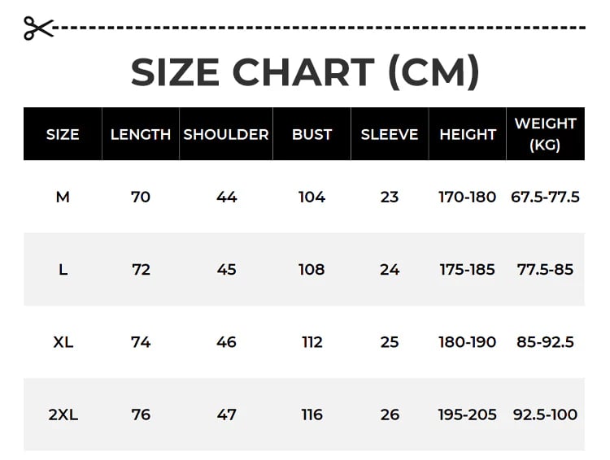Select the 175-185 height cell
This screenshot has height=460, width=610.
click(x=468, y=270)
